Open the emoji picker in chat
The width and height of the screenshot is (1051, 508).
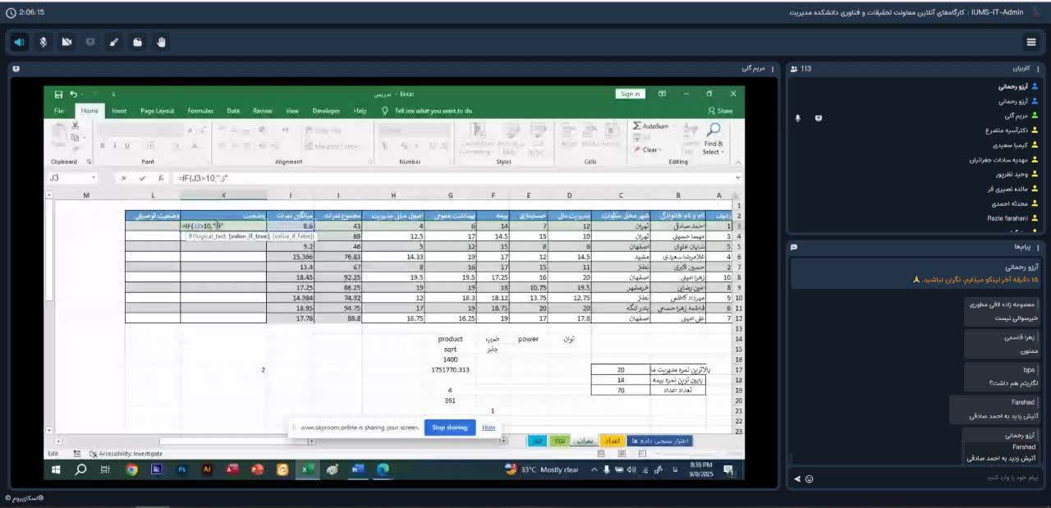pos(809,478)
